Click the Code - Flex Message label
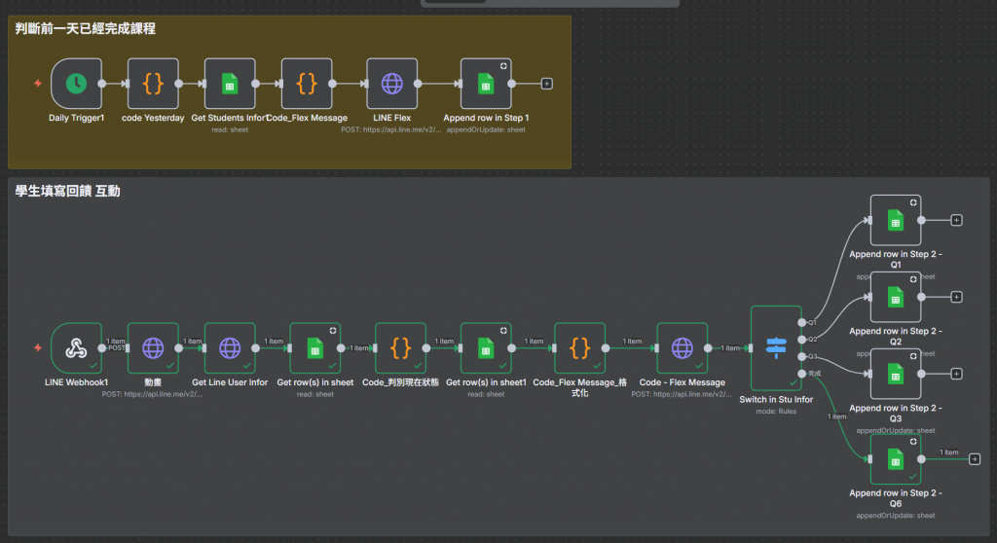The image size is (997, 543). pyautogui.click(x=683, y=382)
